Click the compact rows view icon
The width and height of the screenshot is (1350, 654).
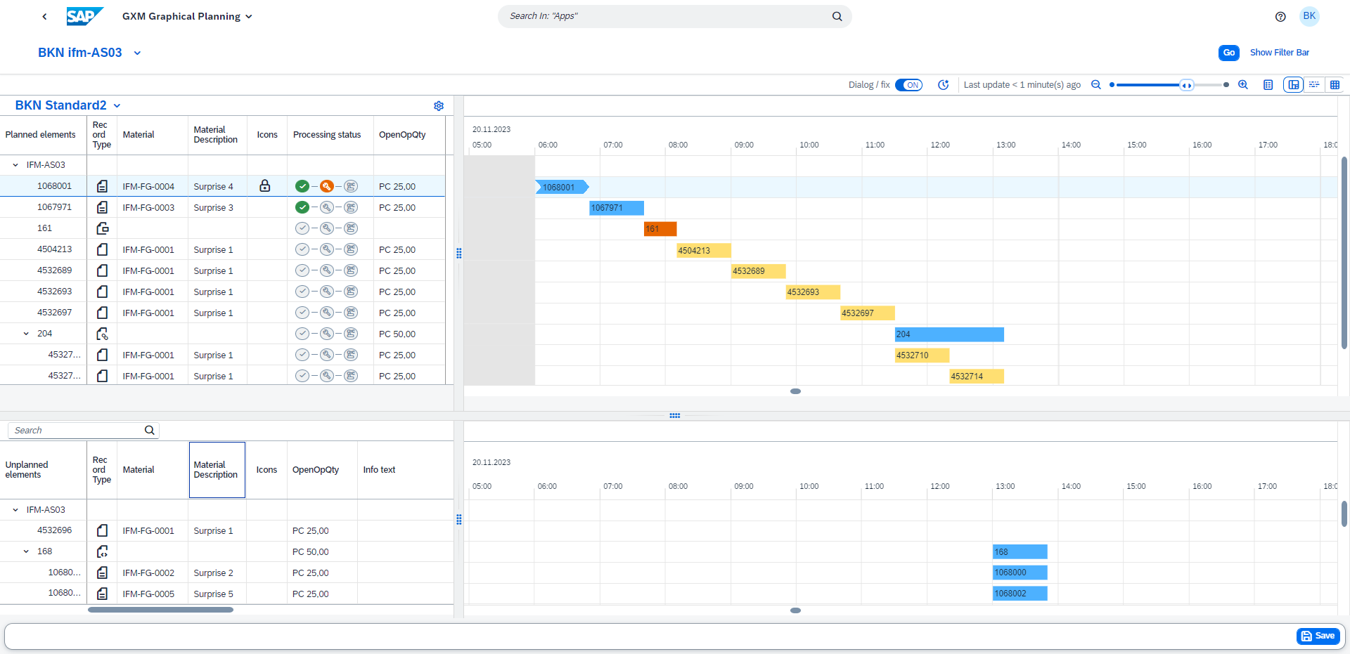tap(1314, 84)
